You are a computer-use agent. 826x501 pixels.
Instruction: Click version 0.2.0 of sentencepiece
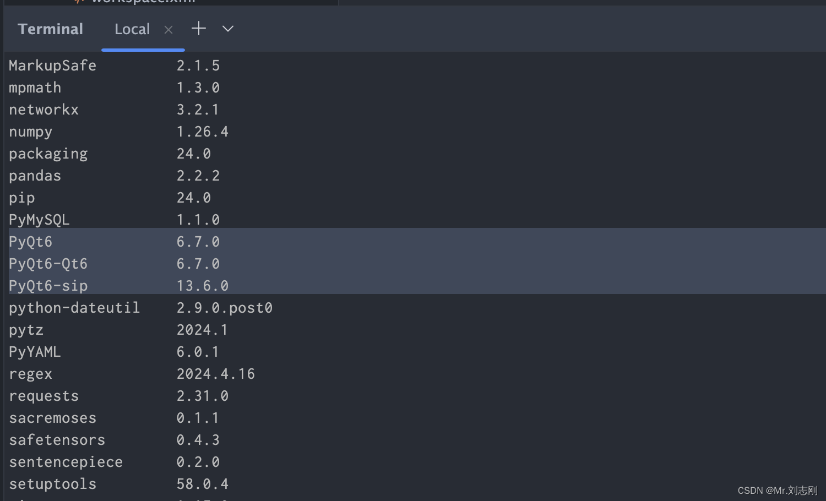point(198,462)
